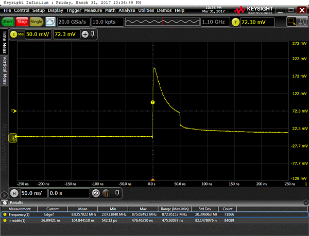The image size is (309, 236).
Task: Click the Keysight Technologies logo
Action: pos(253,10)
